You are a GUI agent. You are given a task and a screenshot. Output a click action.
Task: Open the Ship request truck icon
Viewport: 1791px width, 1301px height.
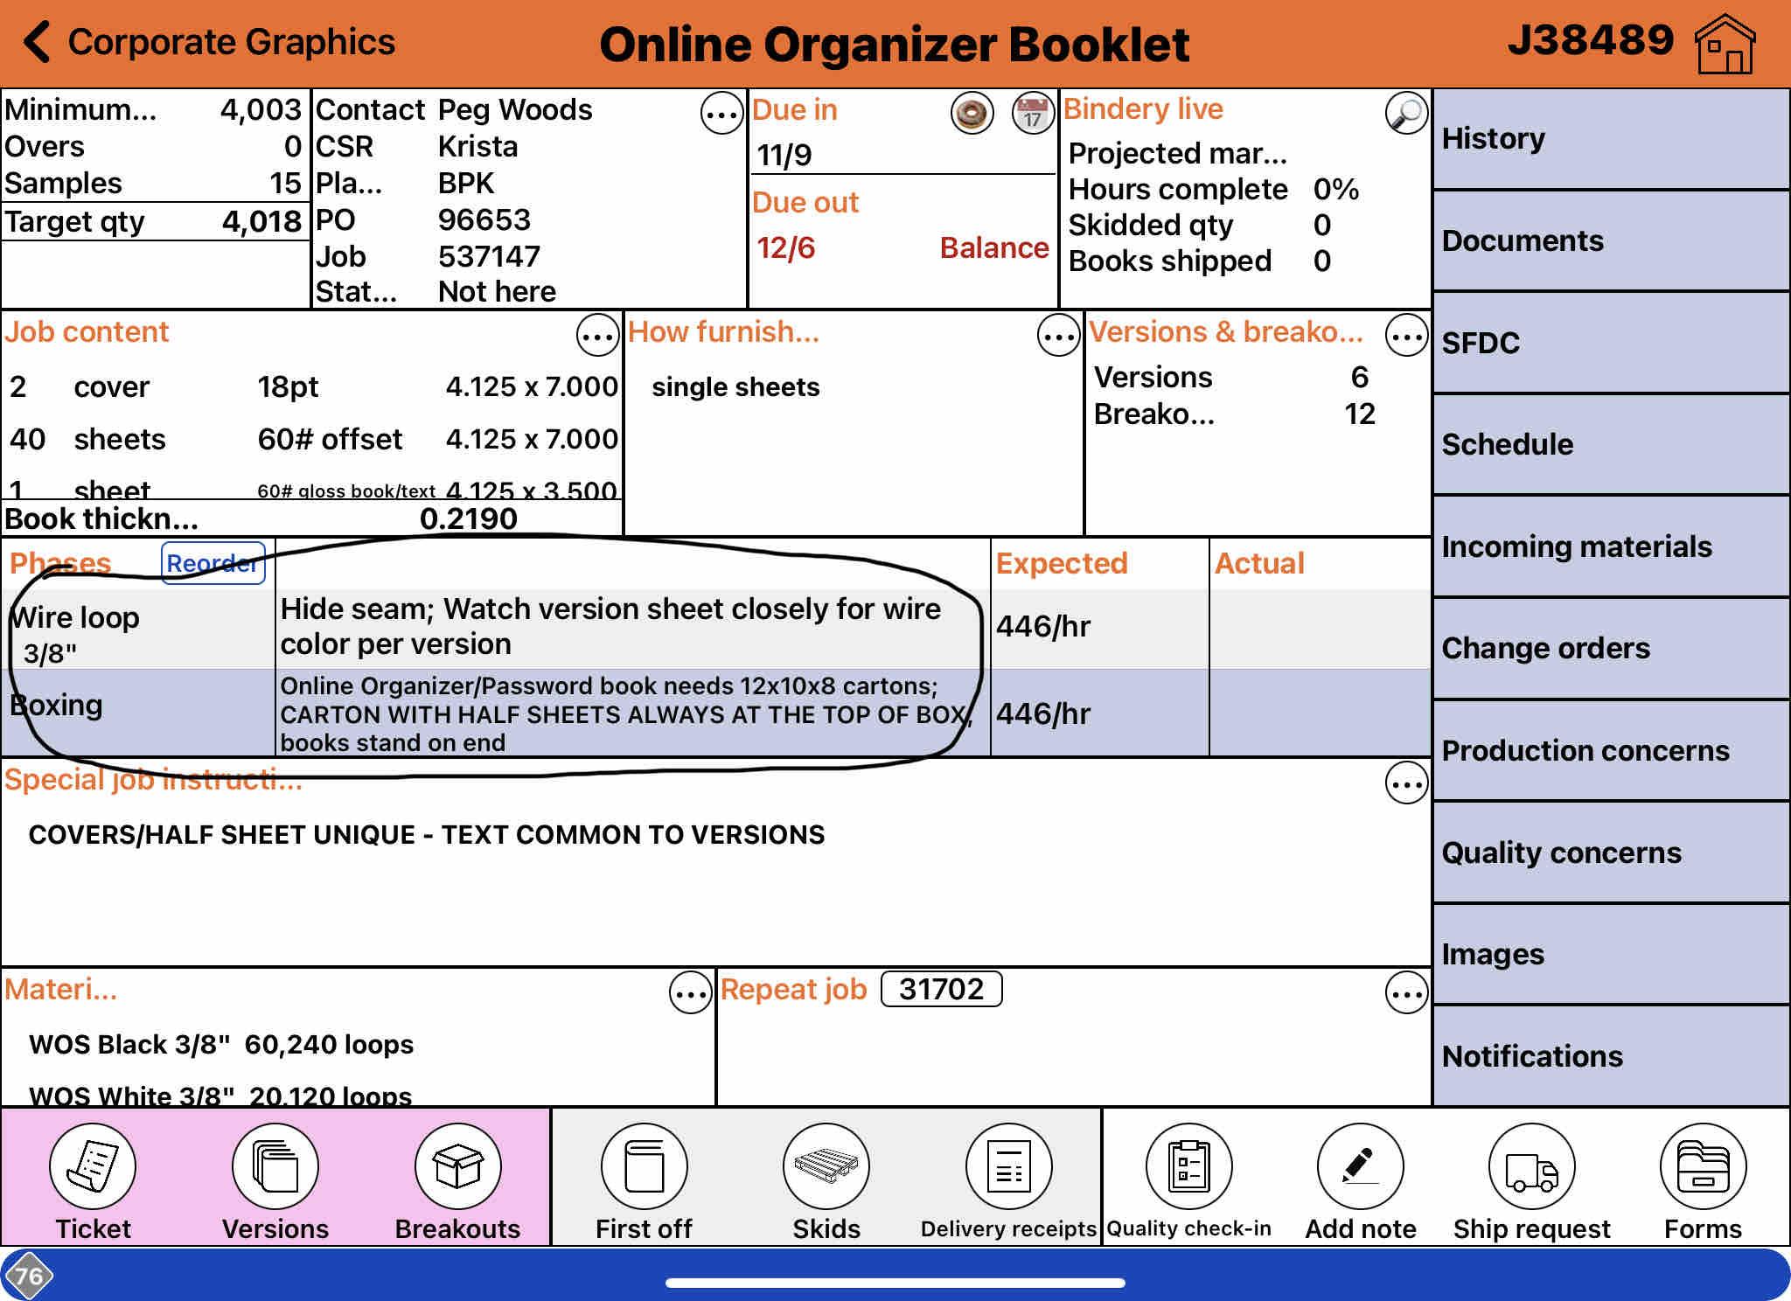[x=1531, y=1166]
